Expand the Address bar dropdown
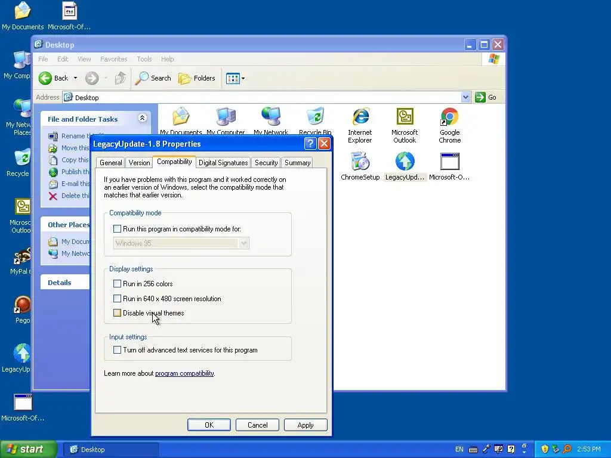Image resolution: width=611 pixels, height=458 pixels. (x=465, y=97)
